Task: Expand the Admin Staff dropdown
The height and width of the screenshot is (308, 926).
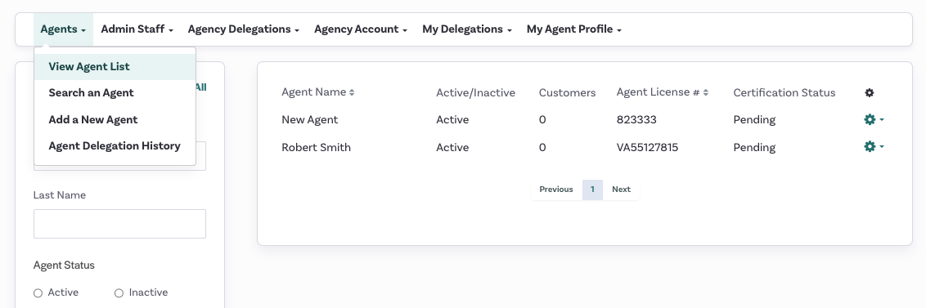Action: tap(137, 29)
